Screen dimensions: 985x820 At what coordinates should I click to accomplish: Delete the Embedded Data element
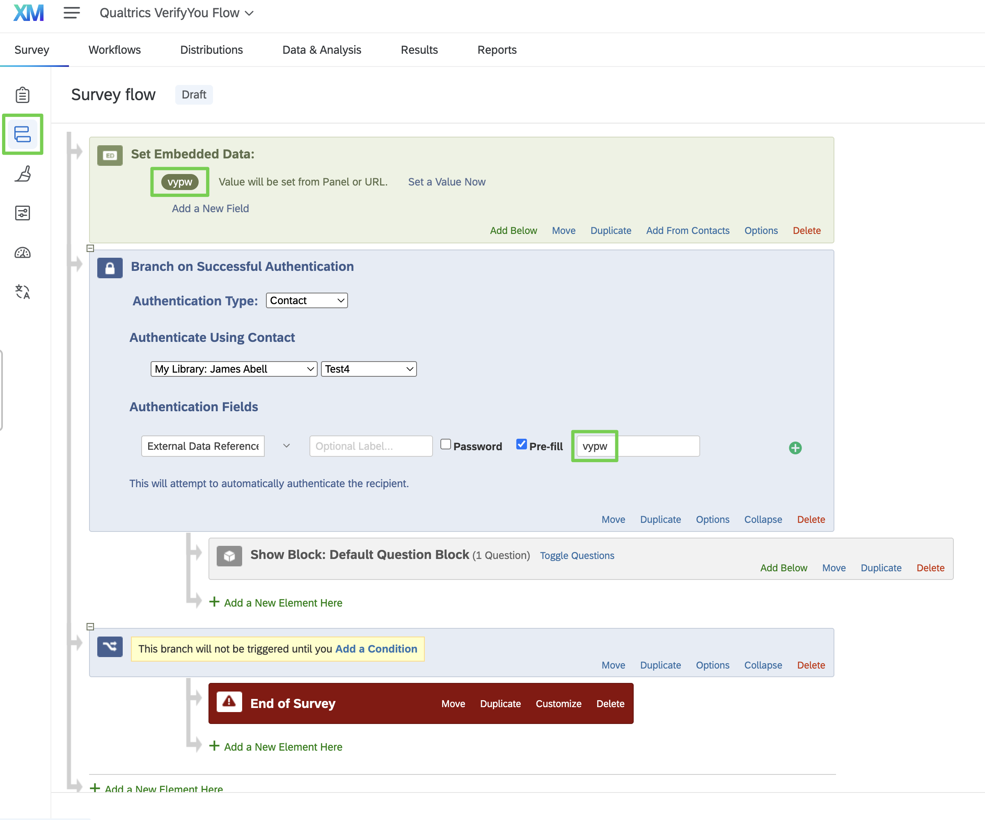click(x=806, y=230)
